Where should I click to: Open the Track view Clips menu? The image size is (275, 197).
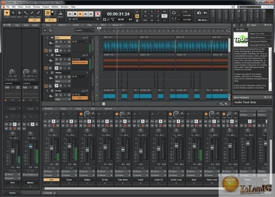pos(91,25)
